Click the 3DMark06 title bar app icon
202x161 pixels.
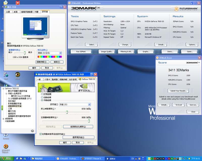69,3
